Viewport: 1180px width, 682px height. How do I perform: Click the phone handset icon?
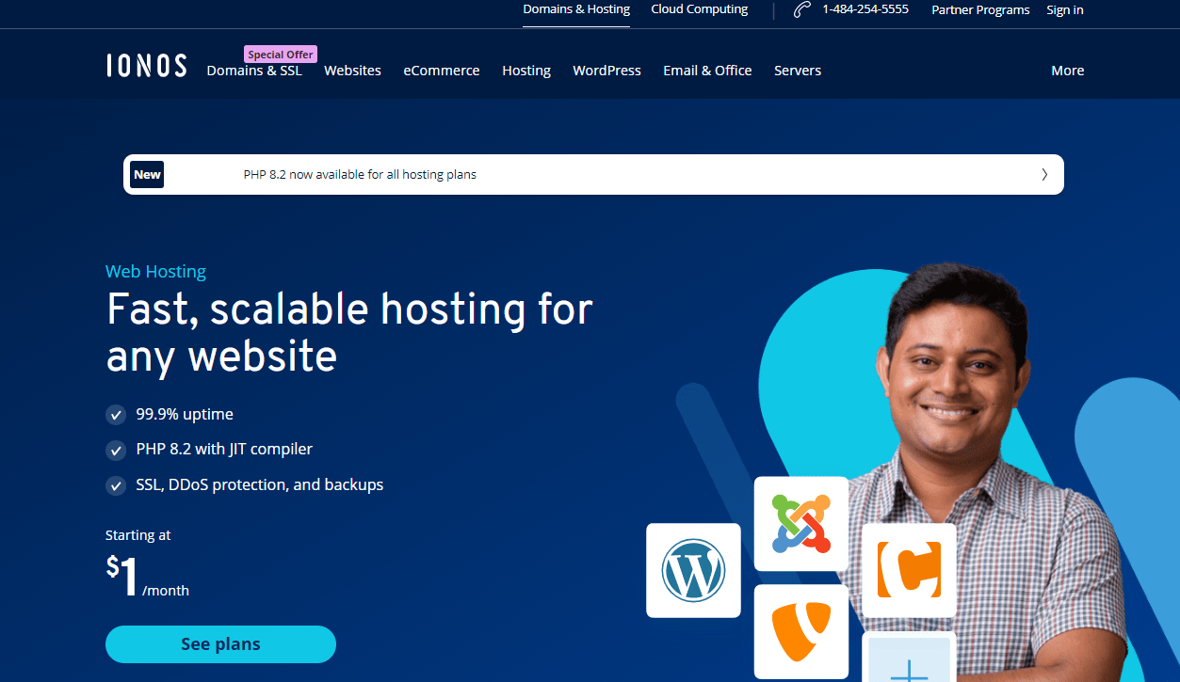[x=802, y=10]
